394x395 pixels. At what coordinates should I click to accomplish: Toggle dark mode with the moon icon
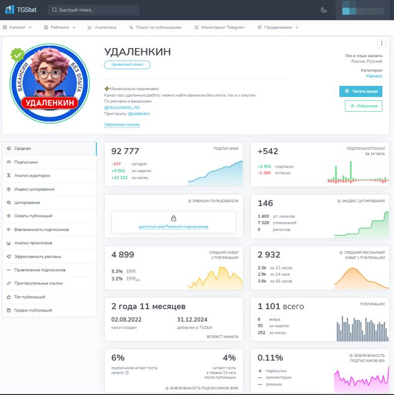click(x=324, y=10)
